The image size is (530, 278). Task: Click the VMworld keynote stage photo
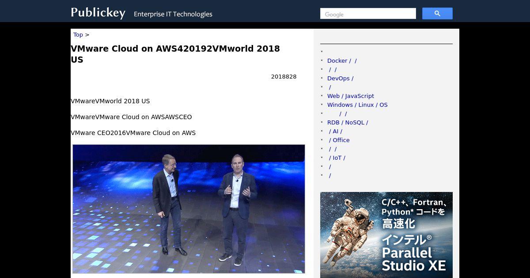coord(189,209)
